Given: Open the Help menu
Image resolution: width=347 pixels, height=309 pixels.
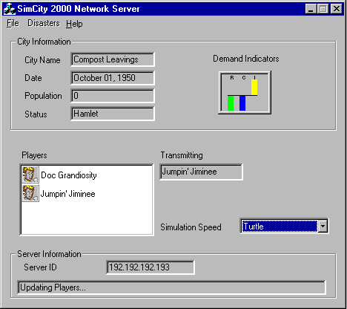Looking at the screenshot, I should (x=74, y=24).
